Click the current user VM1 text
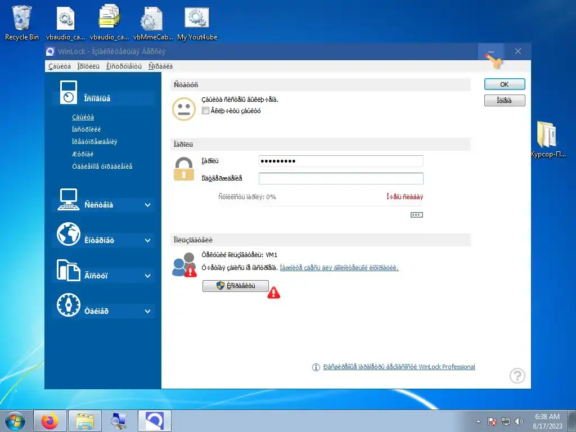The width and height of the screenshot is (576, 432). 240,255
